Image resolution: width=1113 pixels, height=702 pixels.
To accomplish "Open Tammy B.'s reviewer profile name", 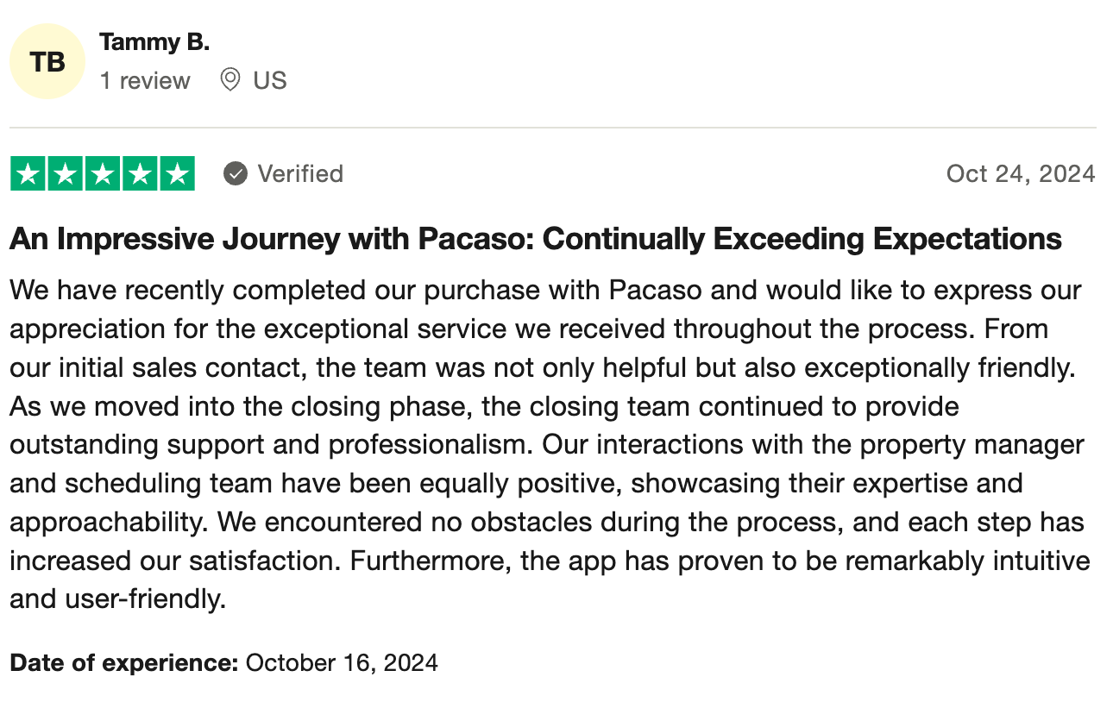I will [x=154, y=41].
